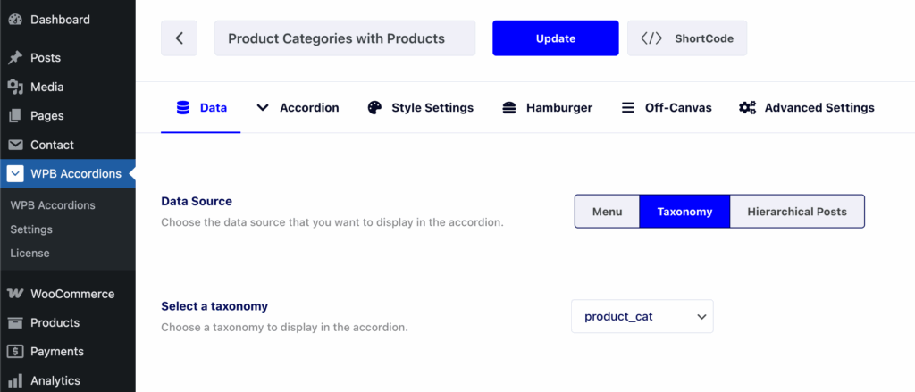Click the Analytics bar chart icon
This screenshot has width=915, height=392.
pos(16,380)
